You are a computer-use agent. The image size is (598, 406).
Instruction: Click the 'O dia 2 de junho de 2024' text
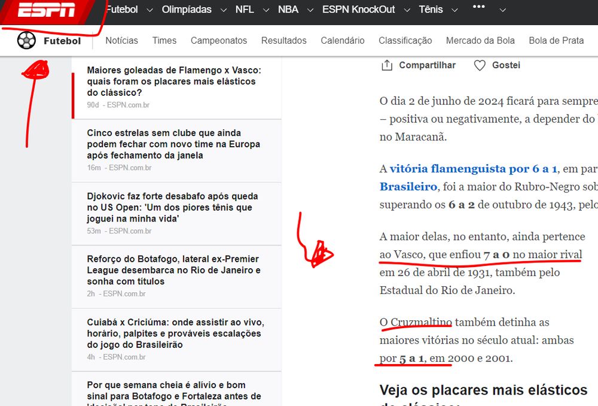[x=441, y=101]
